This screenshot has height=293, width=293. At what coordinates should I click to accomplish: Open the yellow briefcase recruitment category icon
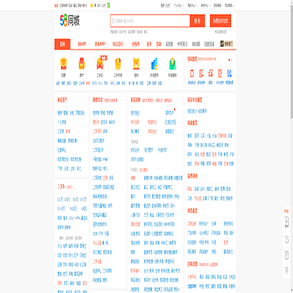click(63, 63)
